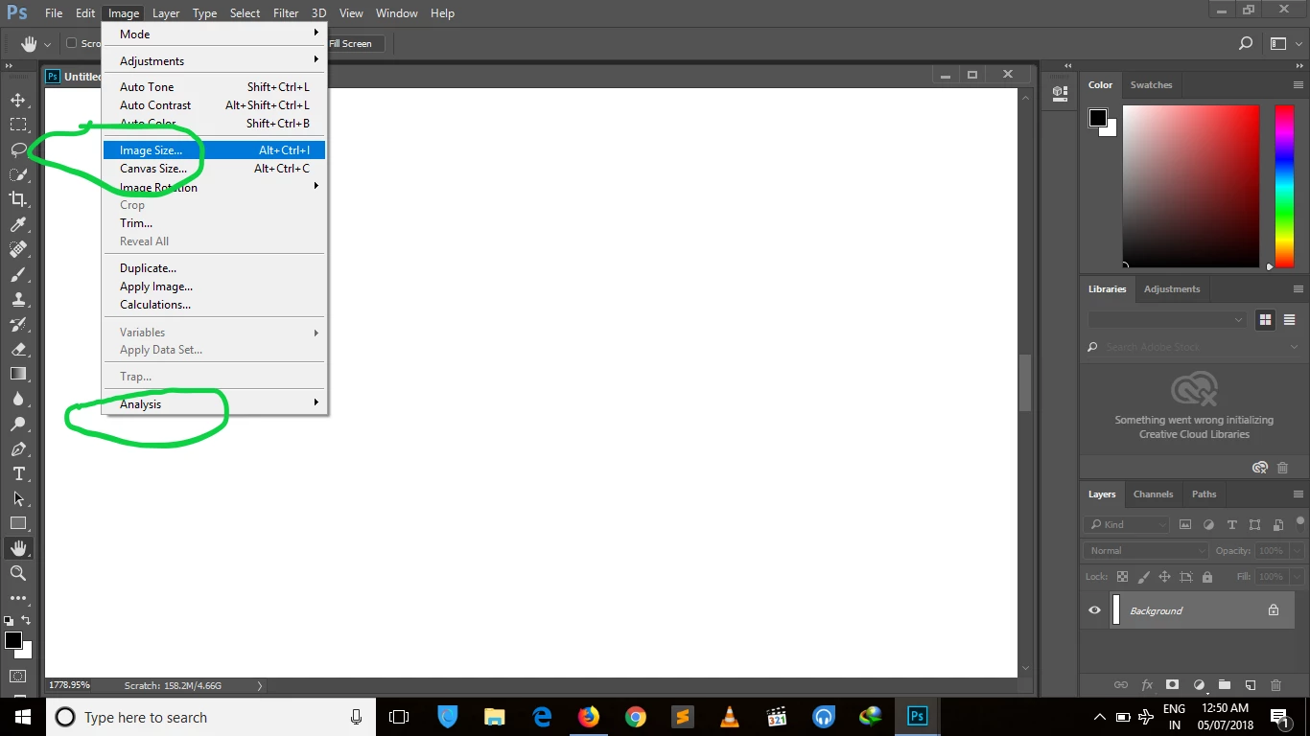This screenshot has width=1310, height=736.
Task: Choose Duplicate menu item
Action: (214, 267)
